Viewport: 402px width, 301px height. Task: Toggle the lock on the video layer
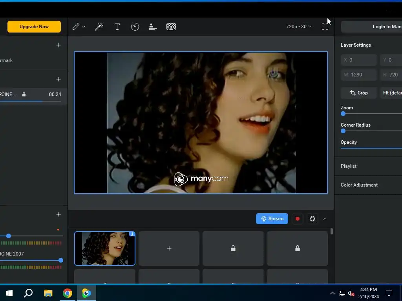click(x=24, y=94)
